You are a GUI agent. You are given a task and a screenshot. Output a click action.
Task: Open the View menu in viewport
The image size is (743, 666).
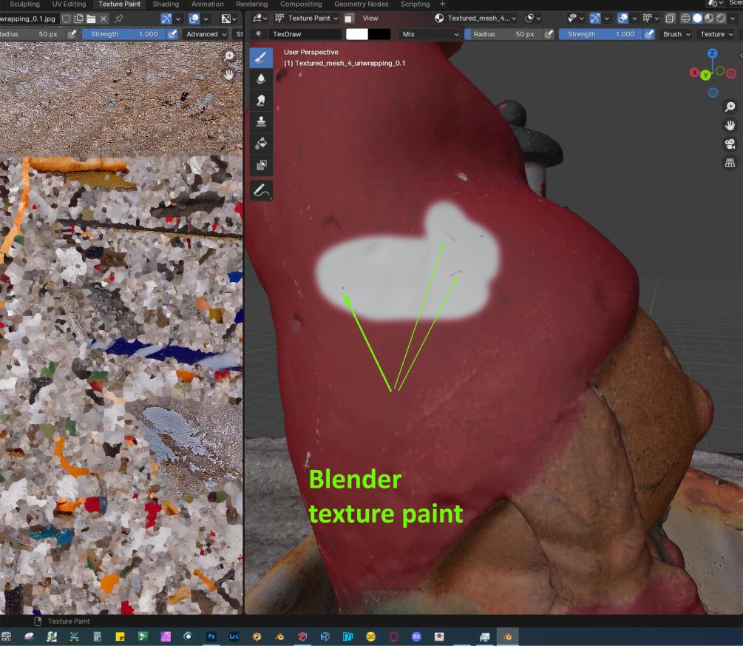pyautogui.click(x=370, y=18)
